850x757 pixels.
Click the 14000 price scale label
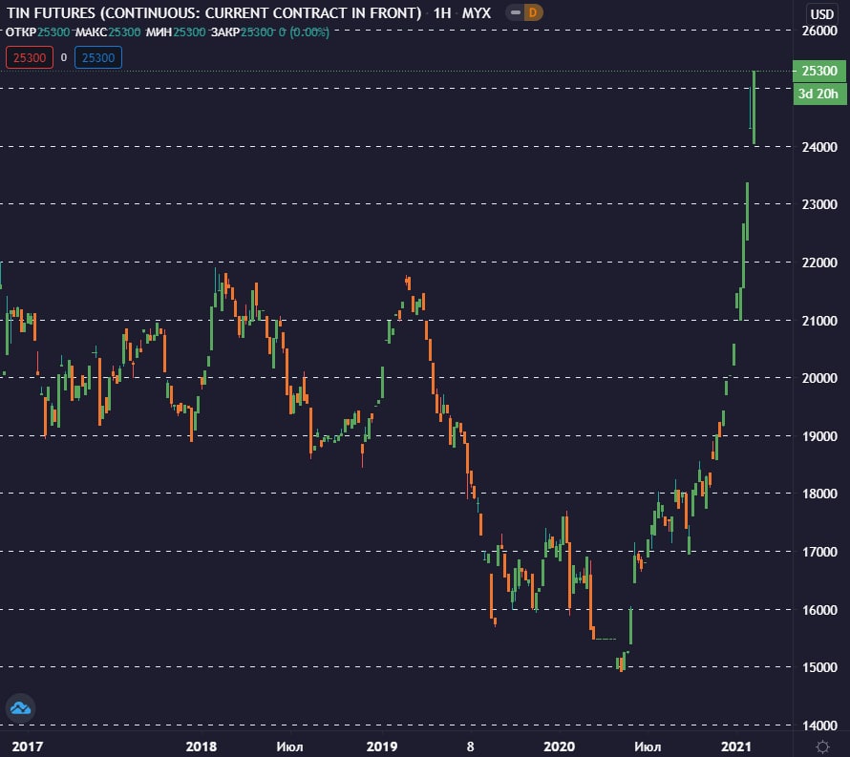tap(819, 725)
